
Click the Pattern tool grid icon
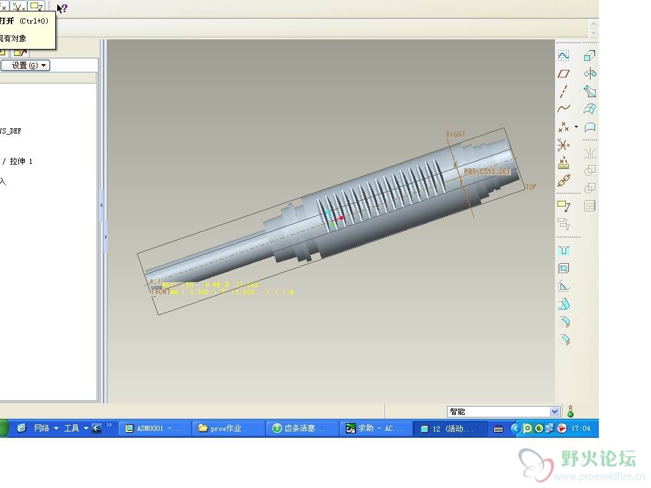(589, 206)
